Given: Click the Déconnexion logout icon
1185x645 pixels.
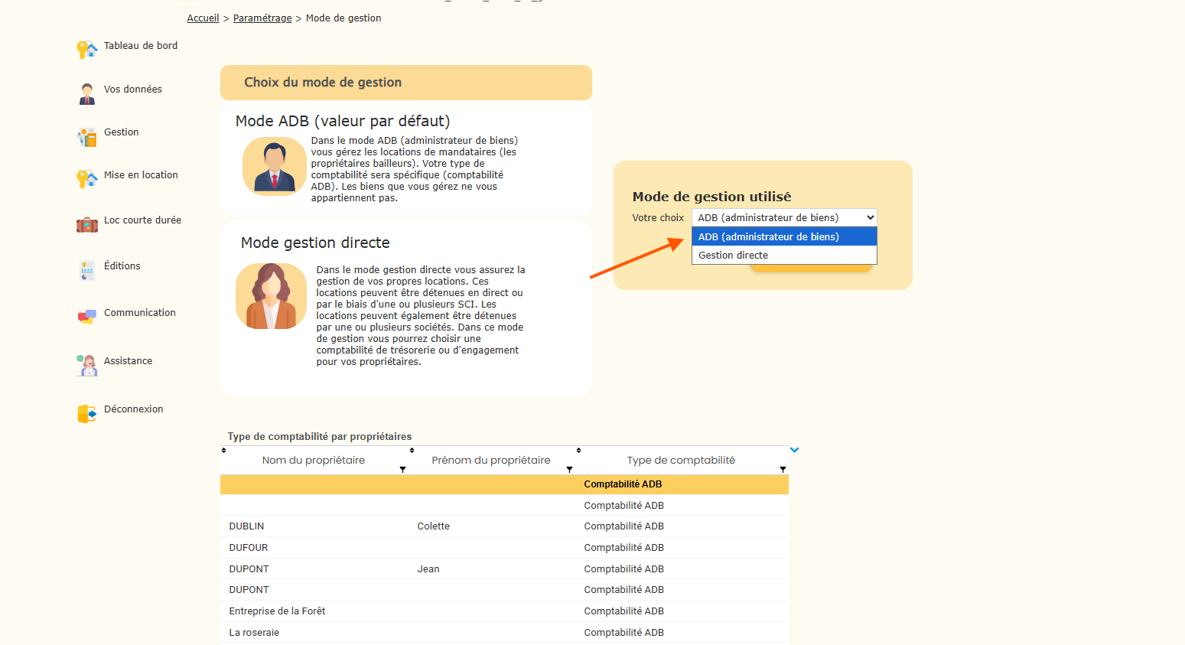Looking at the screenshot, I should (86, 414).
